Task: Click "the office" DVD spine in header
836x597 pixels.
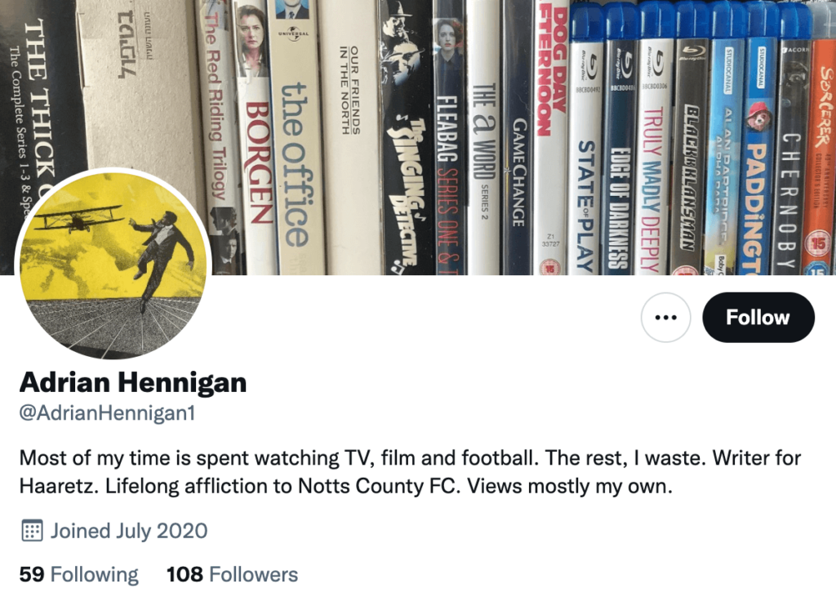Action: coord(296,139)
